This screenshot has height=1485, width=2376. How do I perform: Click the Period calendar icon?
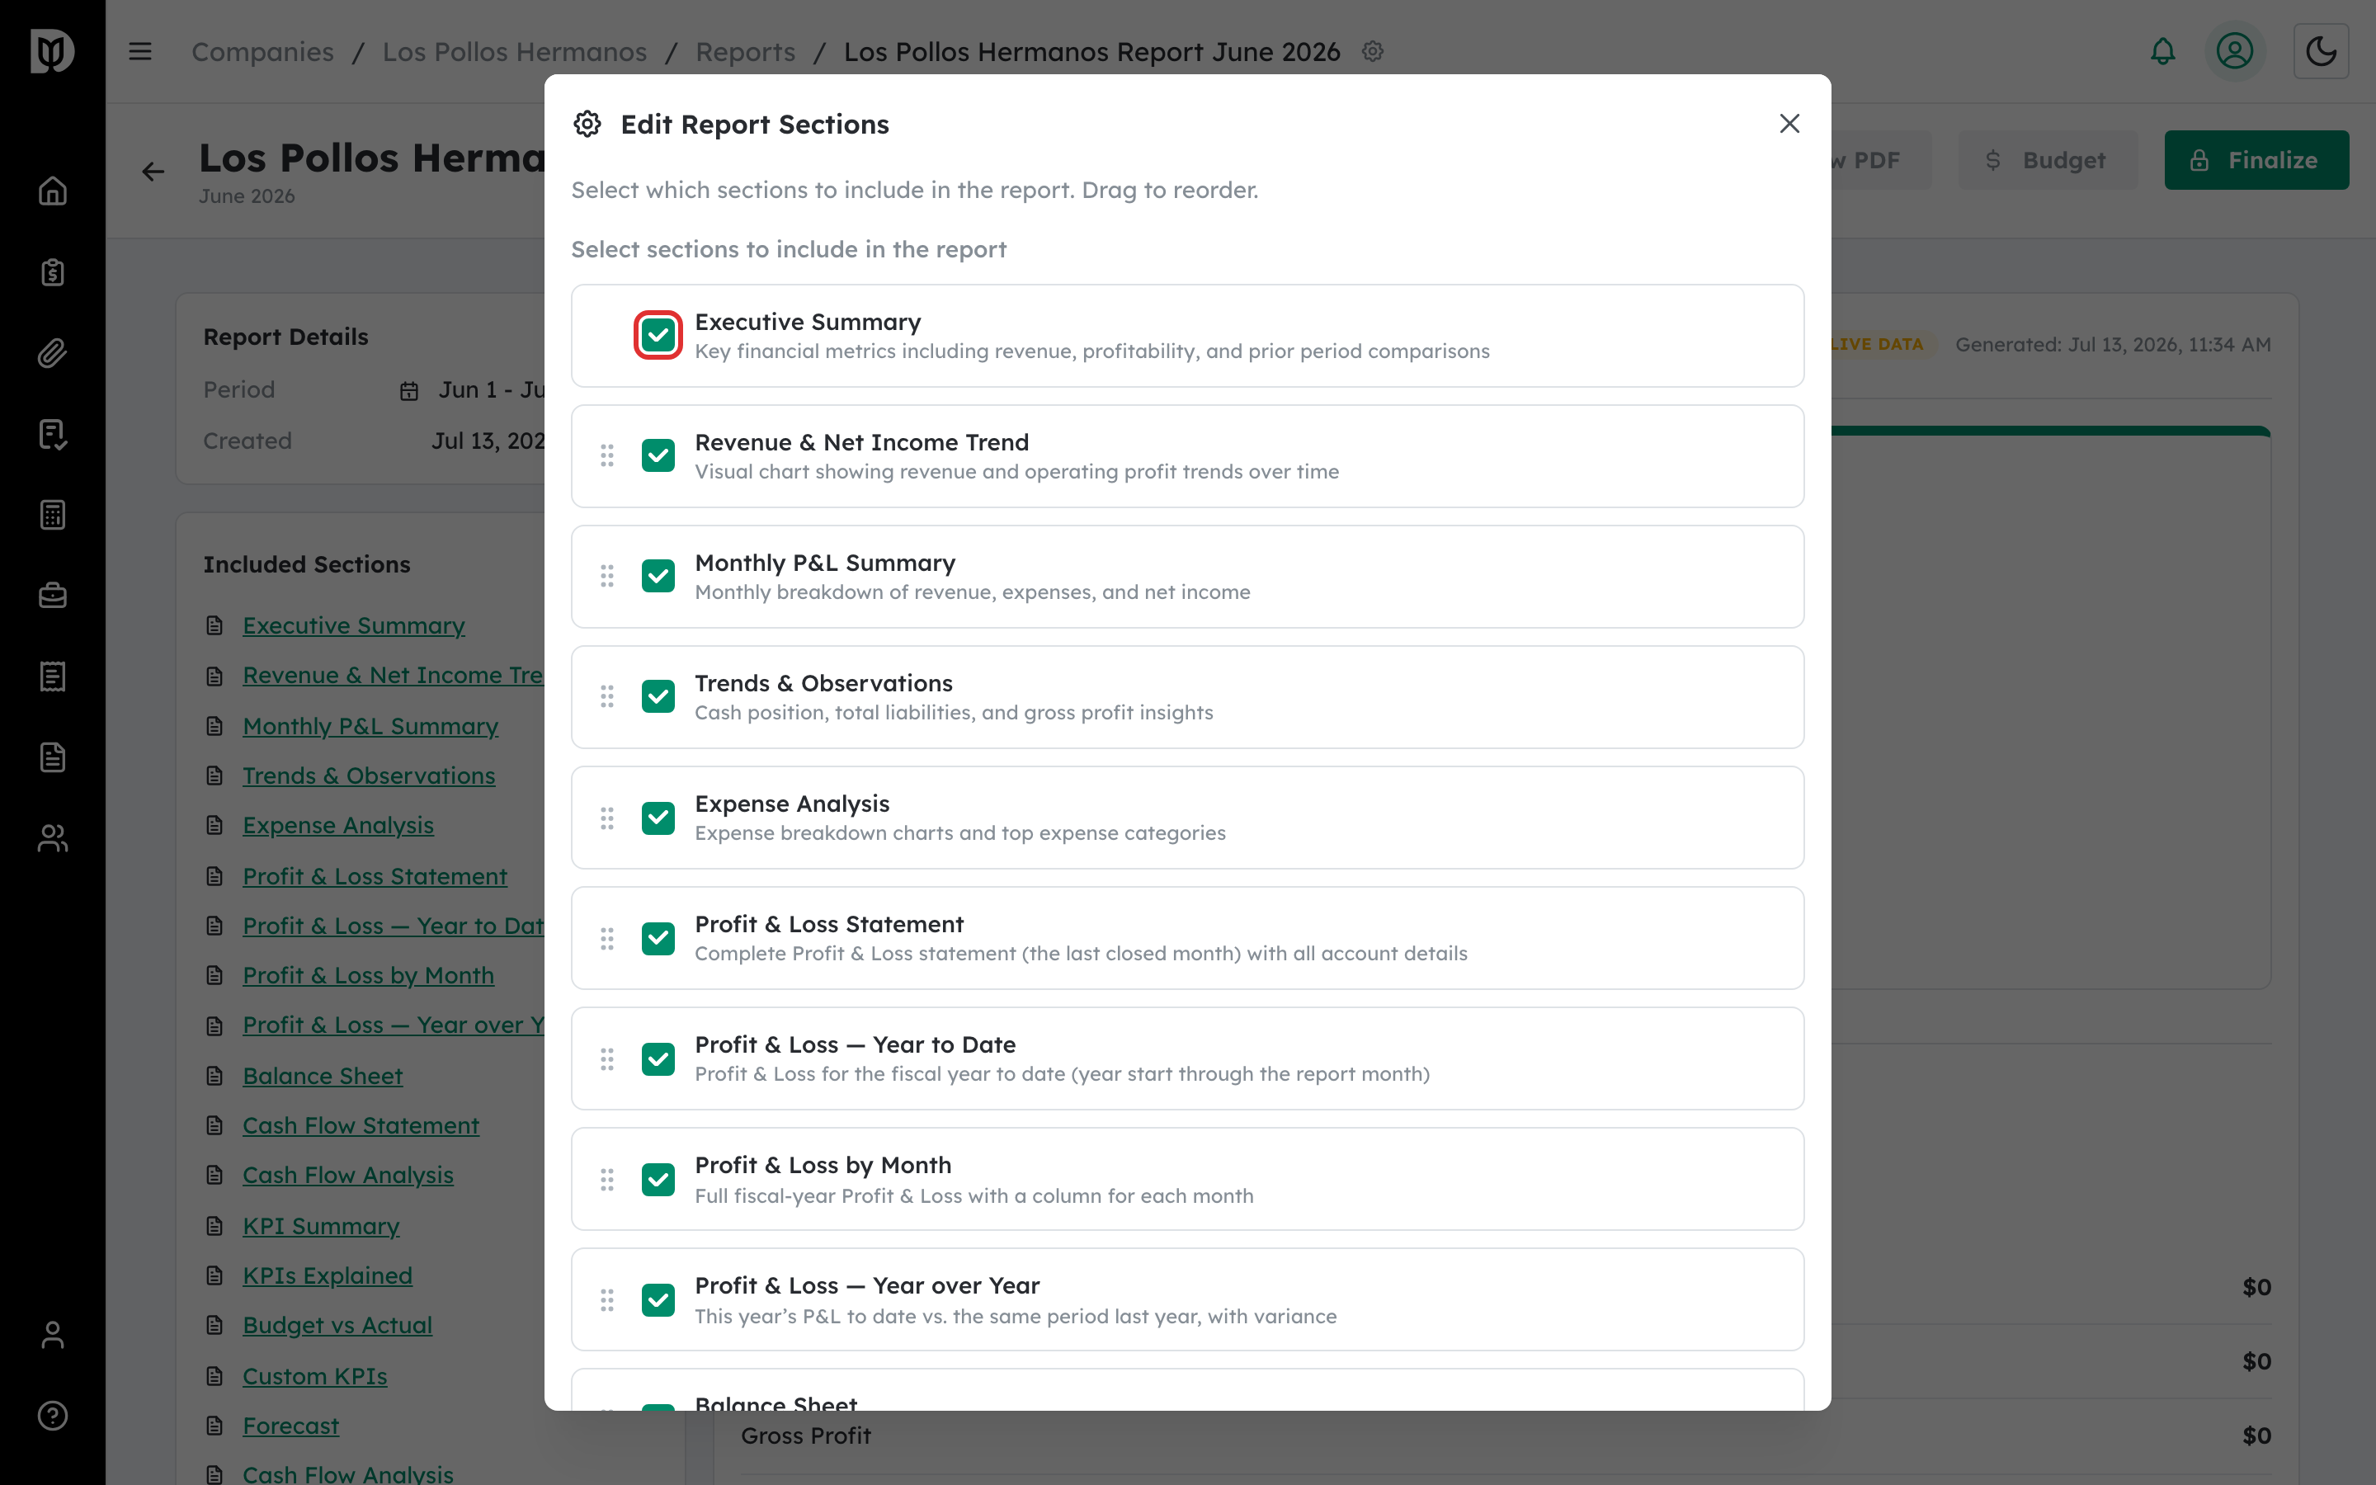pos(409,391)
